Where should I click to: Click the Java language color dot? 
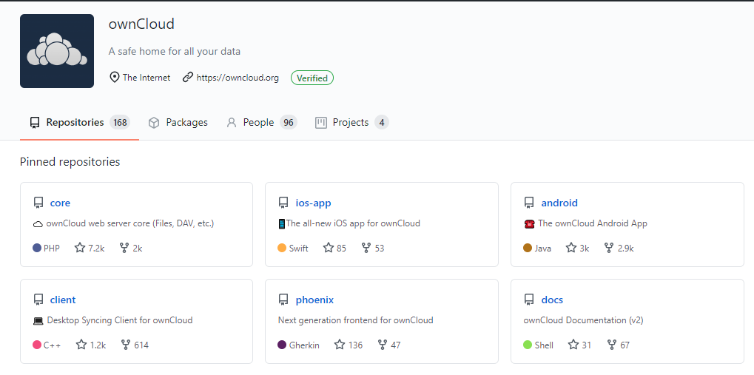click(528, 248)
